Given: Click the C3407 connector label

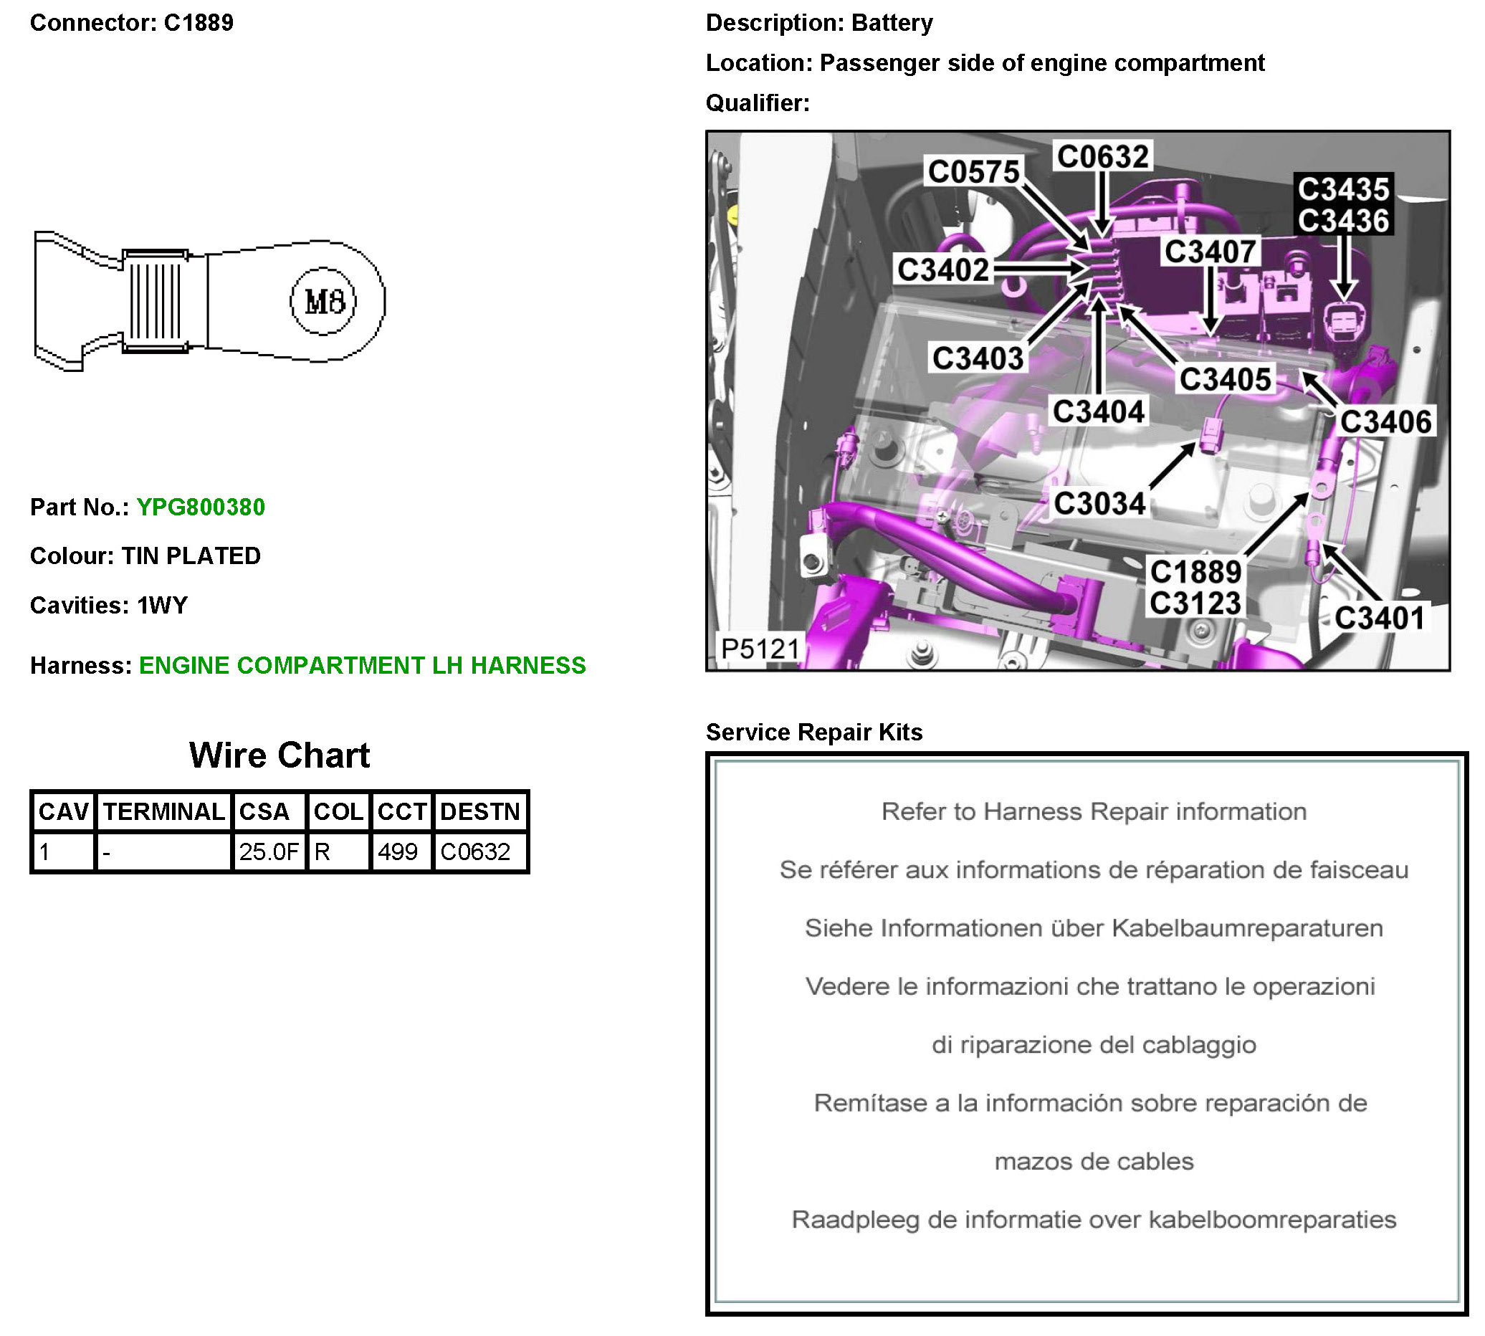Looking at the screenshot, I should (x=1209, y=252).
